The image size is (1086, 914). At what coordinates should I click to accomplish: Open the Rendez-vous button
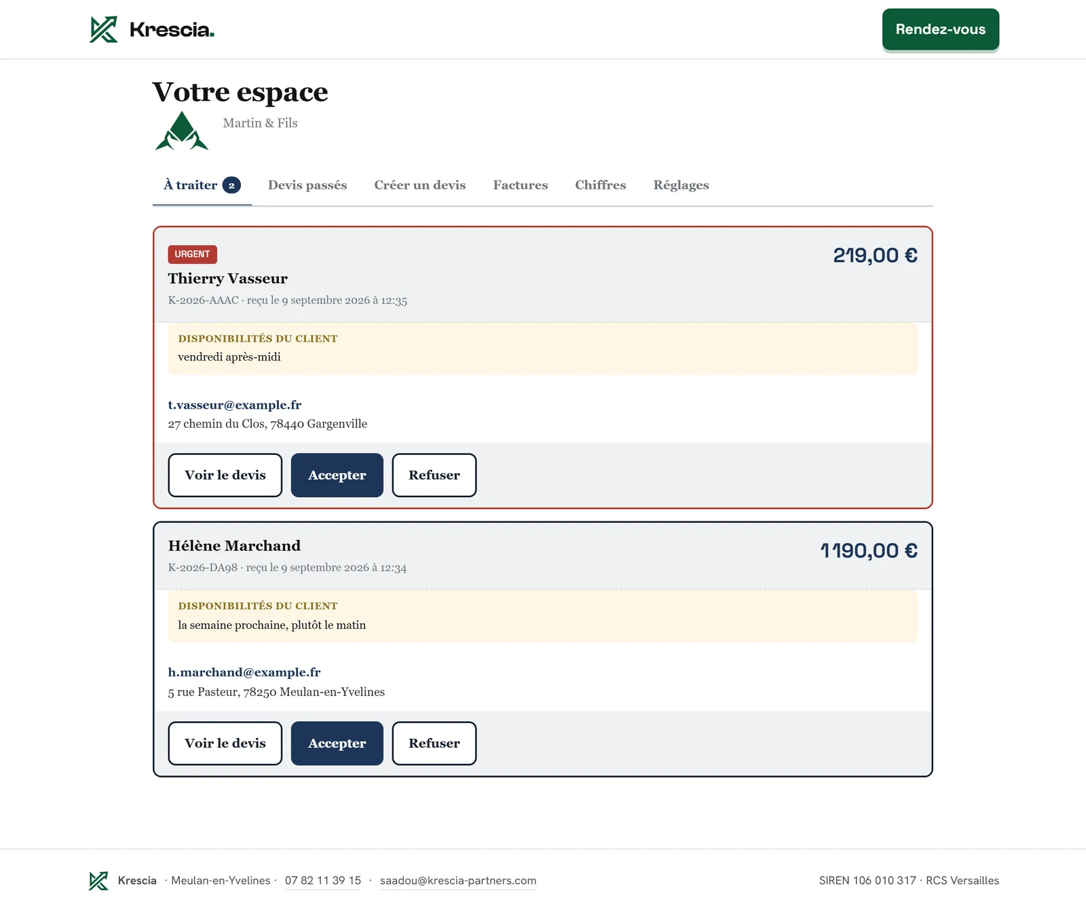coord(940,29)
